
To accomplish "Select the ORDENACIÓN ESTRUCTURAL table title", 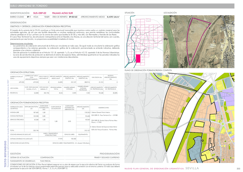I will pyautogui.click(x=22, y=72).
